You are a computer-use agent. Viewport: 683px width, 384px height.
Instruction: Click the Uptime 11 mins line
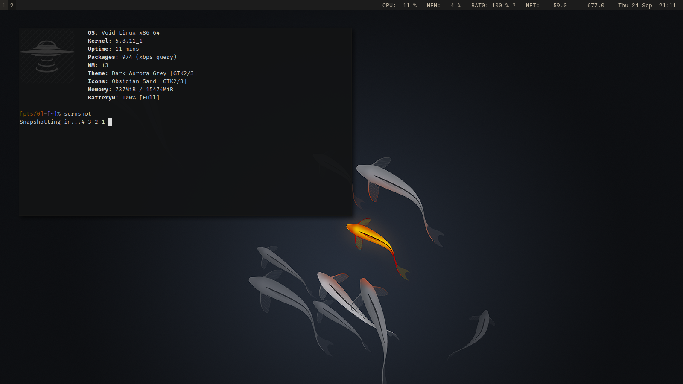tap(113, 49)
